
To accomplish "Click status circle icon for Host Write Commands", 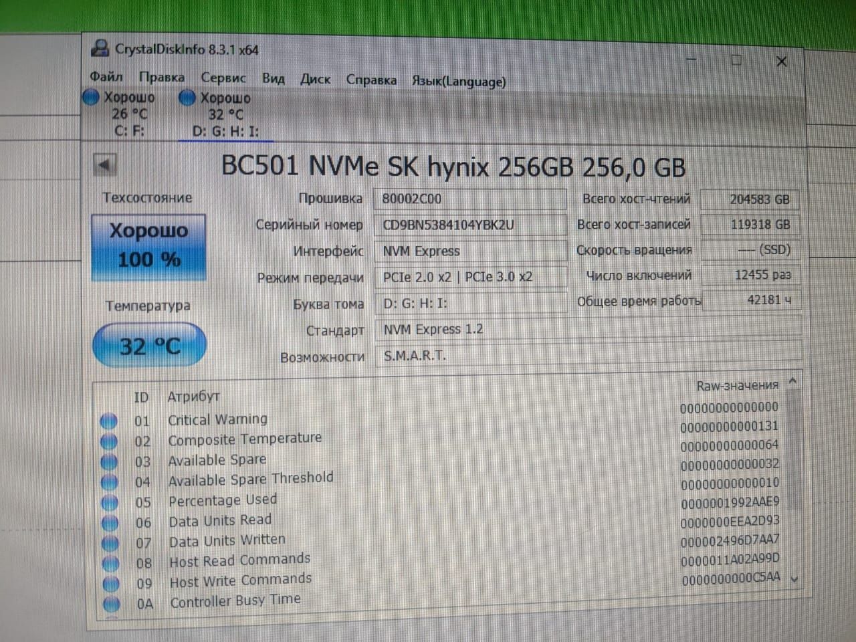I will tap(112, 584).
